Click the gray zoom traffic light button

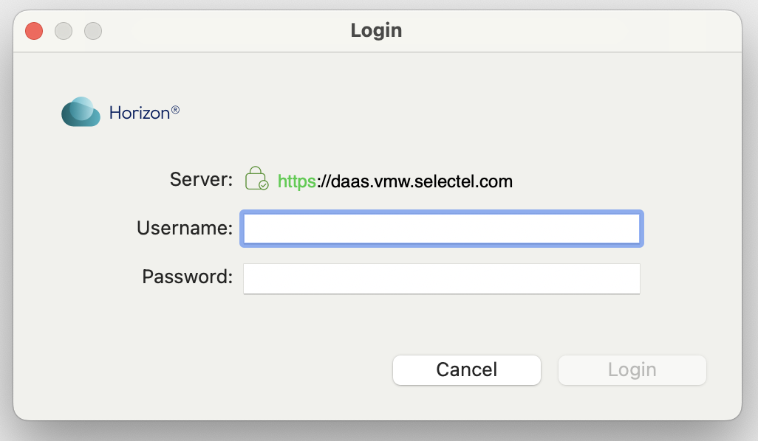click(92, 31)
